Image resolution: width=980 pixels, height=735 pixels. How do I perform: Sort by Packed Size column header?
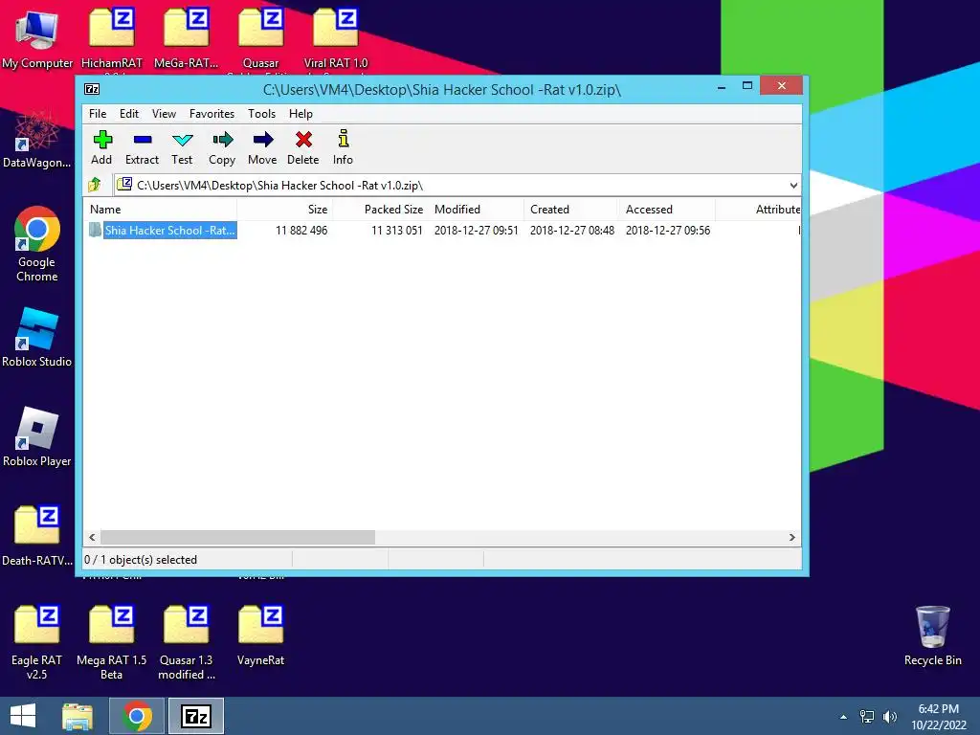pyautogui.click(x=380, y=210)
